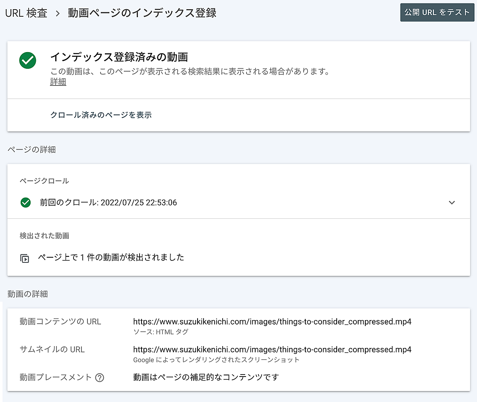
Task: Go back to URL 検査 breadcrumb
Action: coord(26,13)
